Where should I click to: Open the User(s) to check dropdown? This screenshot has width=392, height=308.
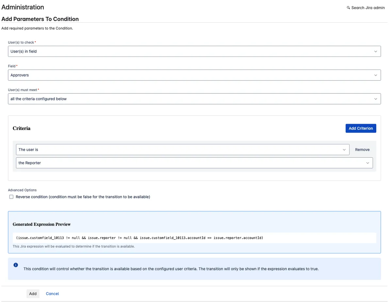coord(194,51)
